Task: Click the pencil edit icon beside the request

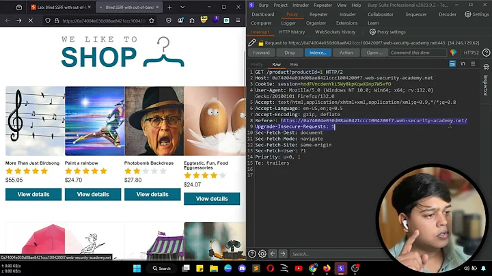Action: point(252,42)
